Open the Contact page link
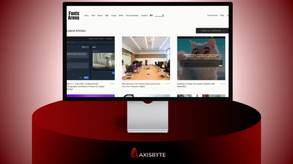This screenshot has height=164, width=293. [x=144, y=16]
